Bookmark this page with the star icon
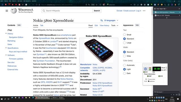 97,5
